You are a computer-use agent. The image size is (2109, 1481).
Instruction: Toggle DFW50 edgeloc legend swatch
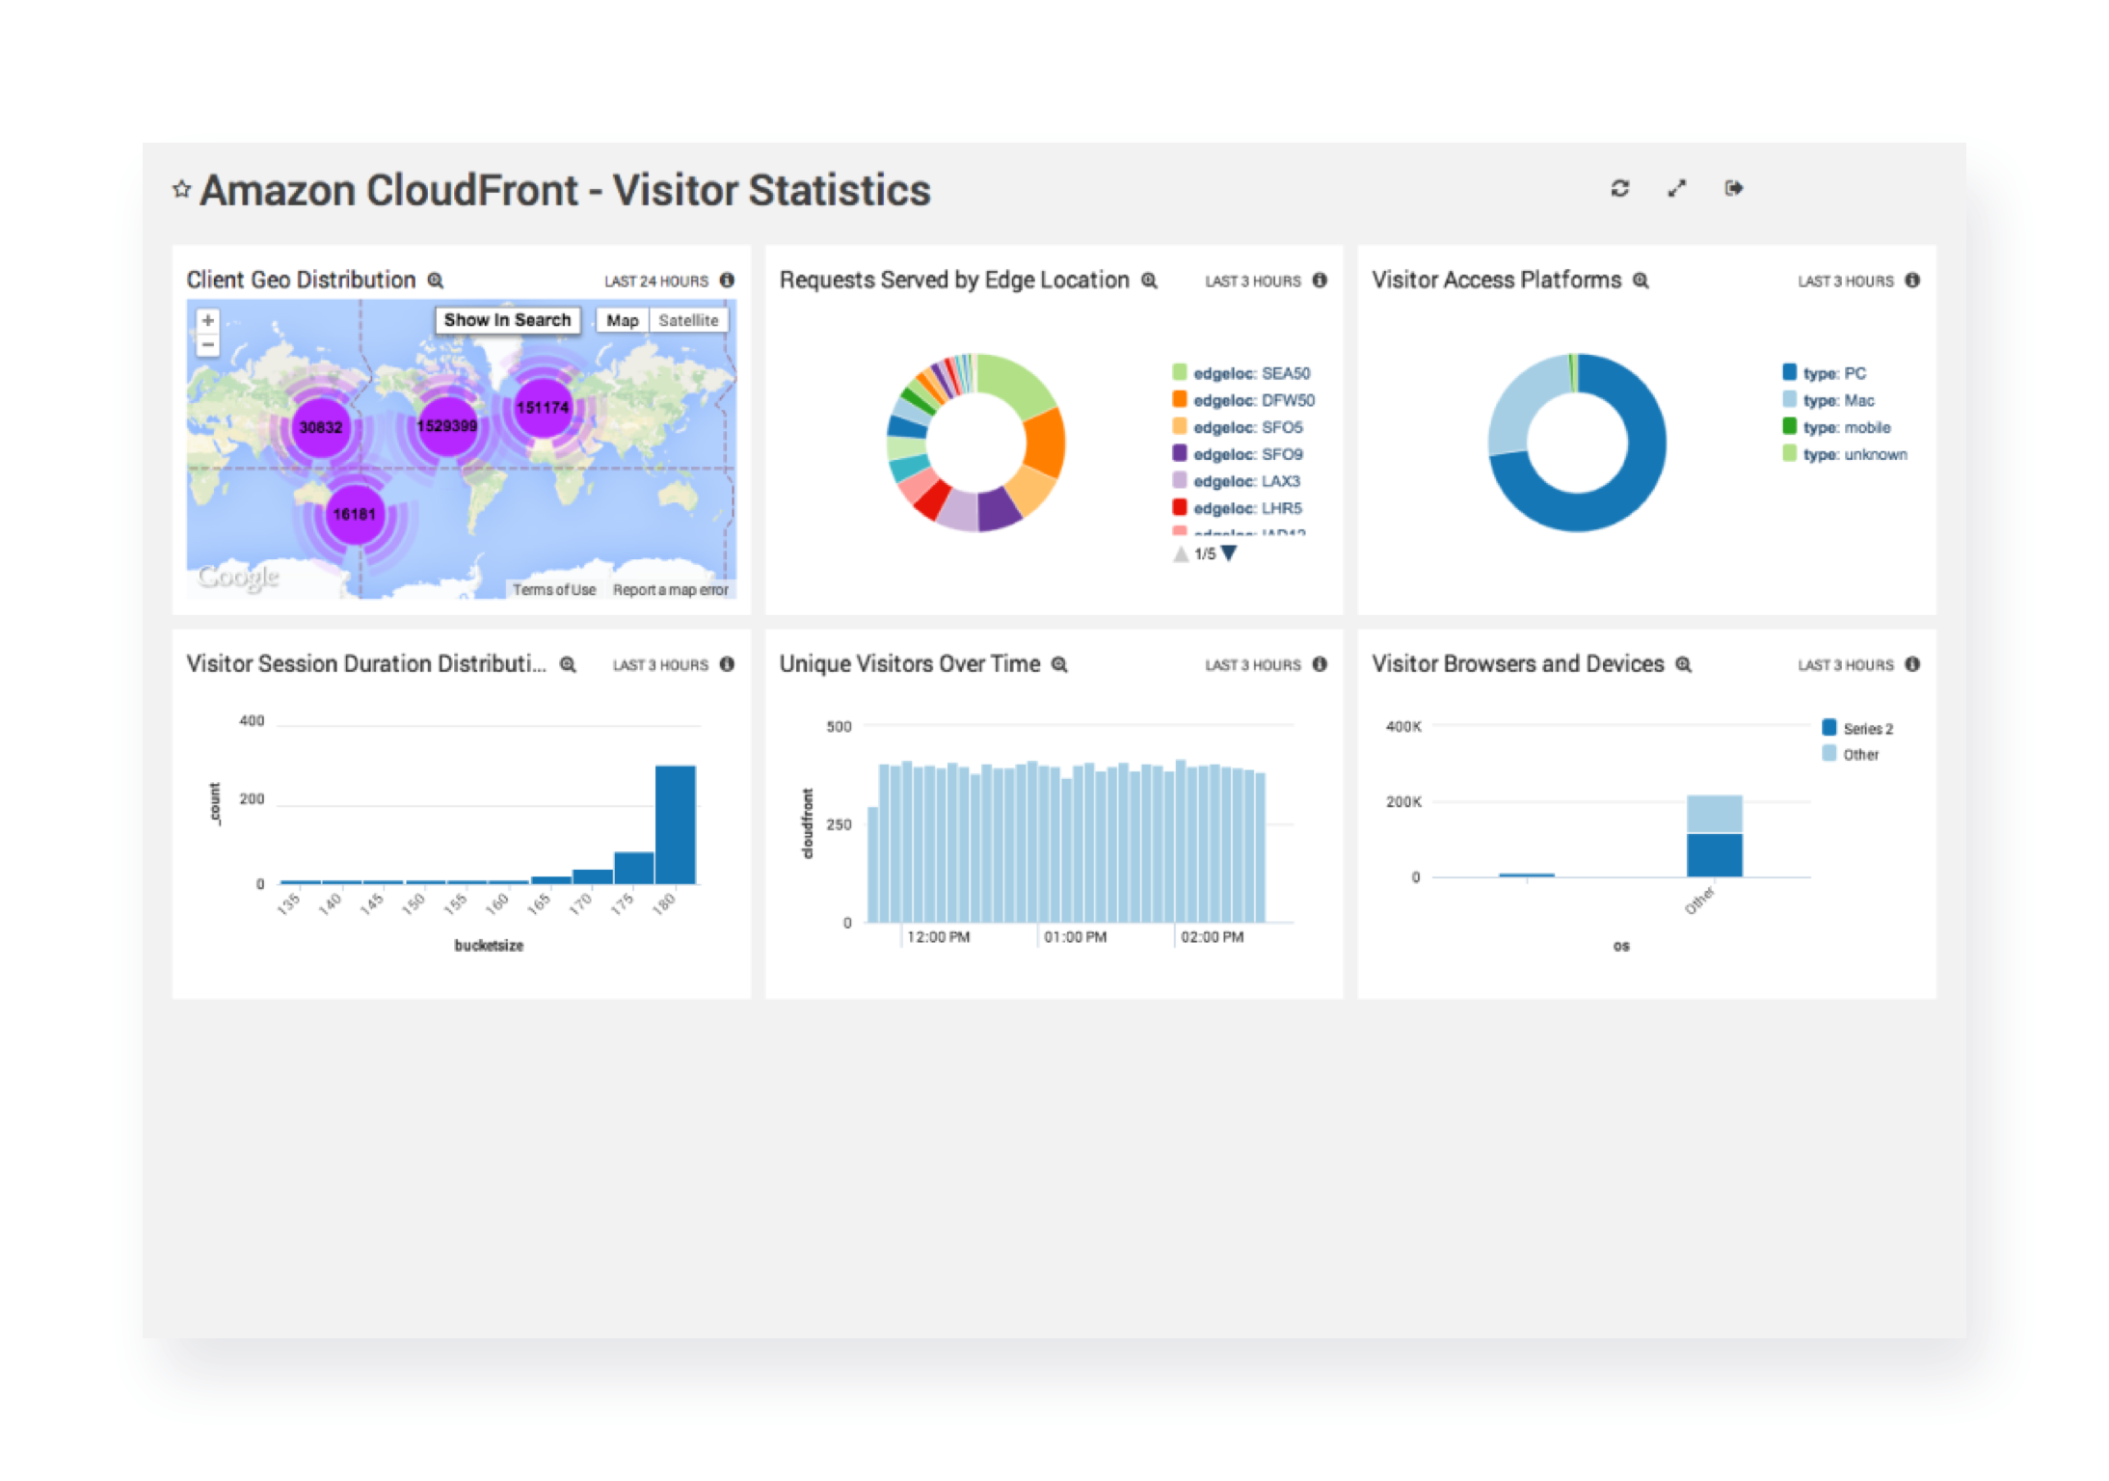tap(1179, 399)
